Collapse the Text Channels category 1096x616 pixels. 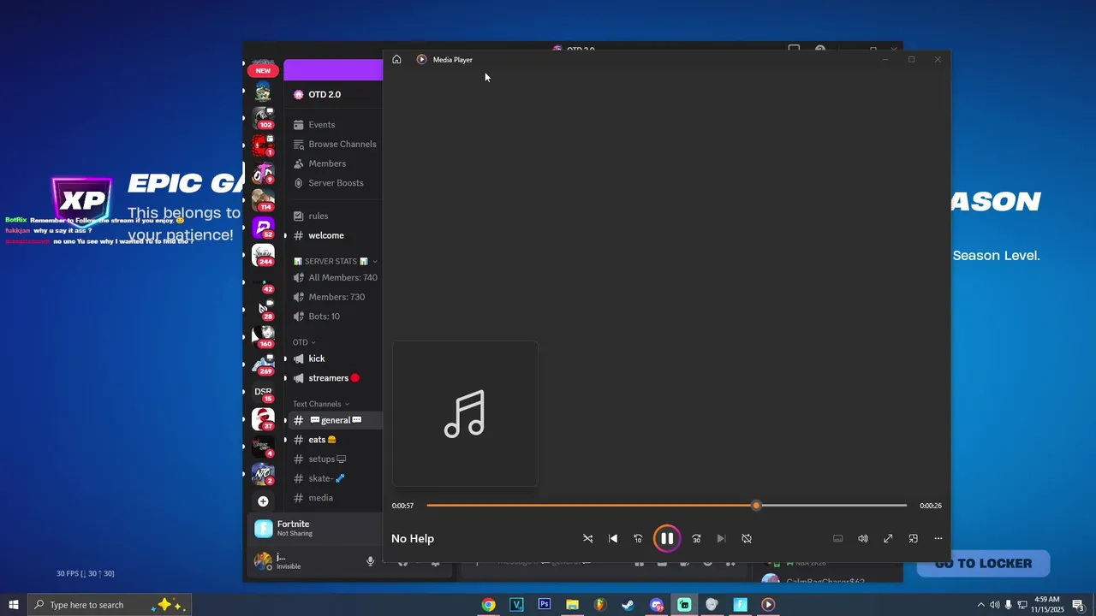pyautogui.click(x=321, y=404)
